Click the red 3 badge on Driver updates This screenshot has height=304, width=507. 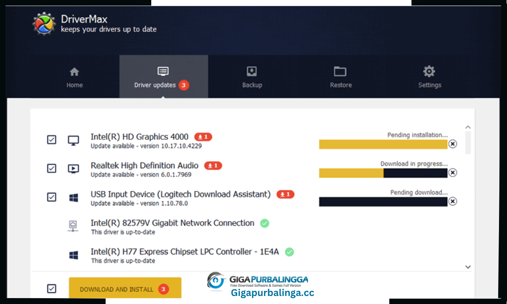click(183, 85)
